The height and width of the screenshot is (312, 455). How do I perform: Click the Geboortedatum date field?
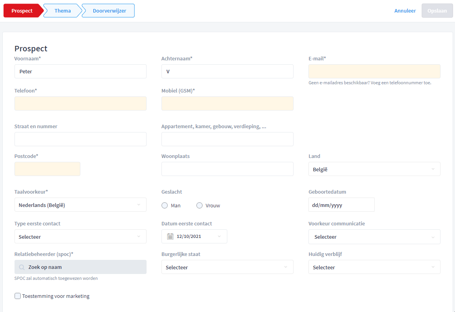[x=341, y=205]
